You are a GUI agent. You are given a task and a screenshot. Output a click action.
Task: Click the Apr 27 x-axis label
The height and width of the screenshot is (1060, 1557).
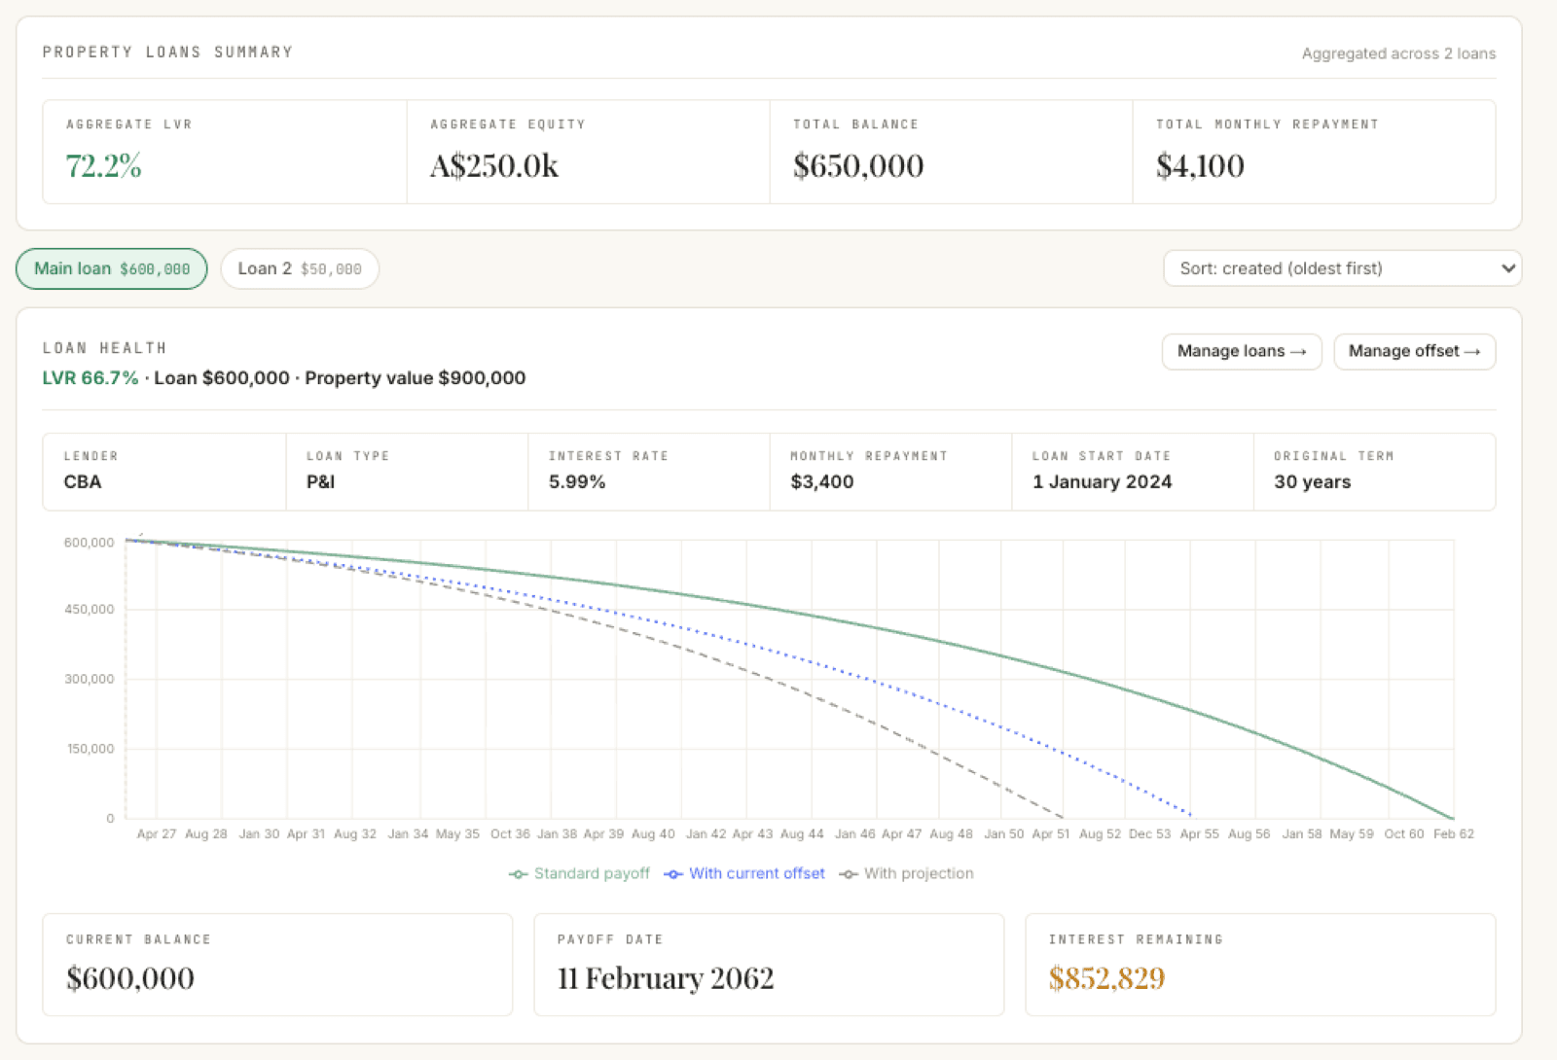157,833
